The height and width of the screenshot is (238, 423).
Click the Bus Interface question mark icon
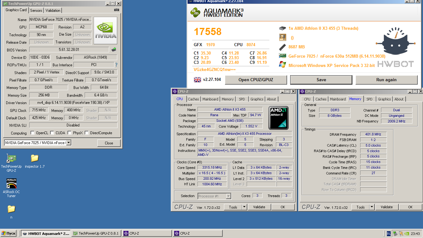[x=116, y=65]
